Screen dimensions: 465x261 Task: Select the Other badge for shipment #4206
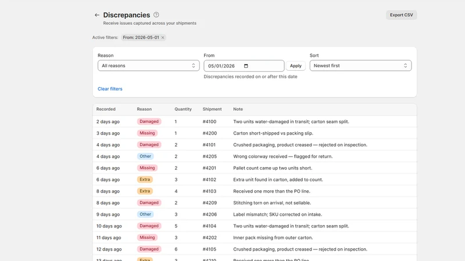(x=145, y=214)
